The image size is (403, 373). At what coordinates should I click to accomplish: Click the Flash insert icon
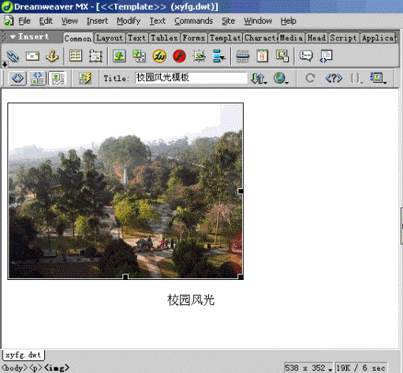(179, 56)
